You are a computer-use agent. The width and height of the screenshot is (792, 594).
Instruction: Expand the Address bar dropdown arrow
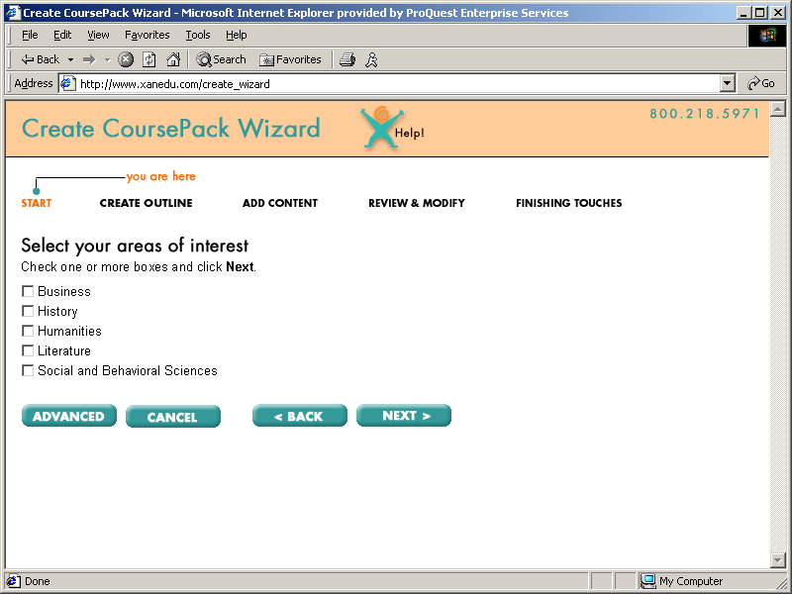coord(728,84)
